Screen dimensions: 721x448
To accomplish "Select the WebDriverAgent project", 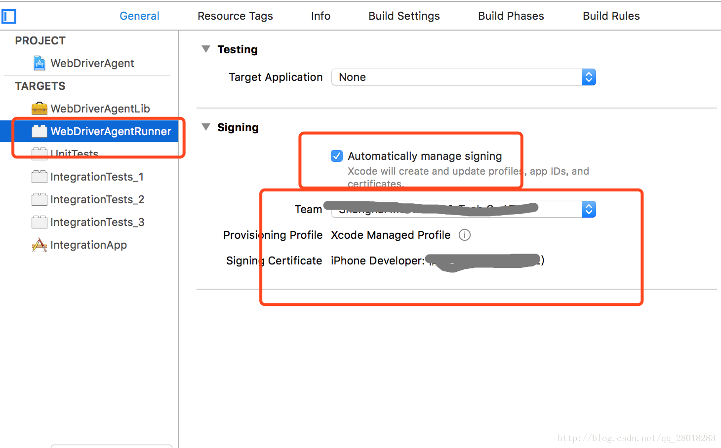I will pos(92,63).
